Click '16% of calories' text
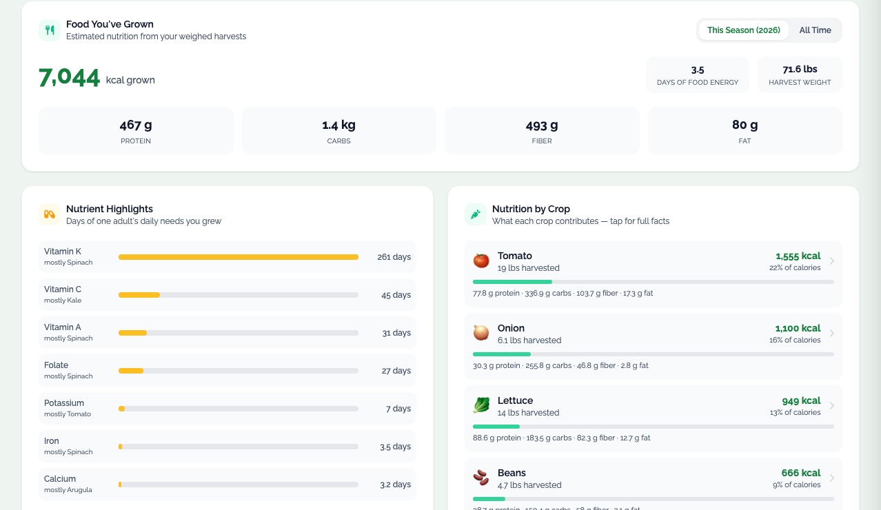 796,340
